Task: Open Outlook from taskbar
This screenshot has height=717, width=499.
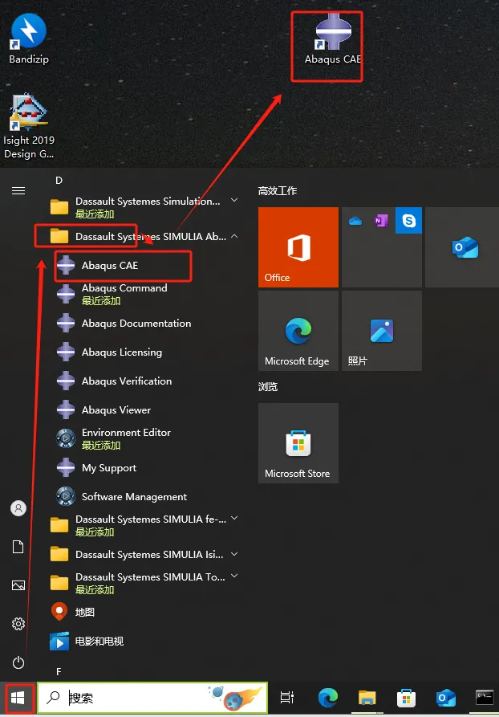Action: (x=445, y=698)
